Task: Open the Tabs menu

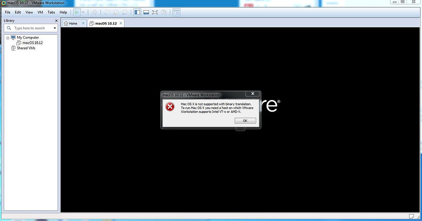Action: pyautogui.click(x=51, y=12)
